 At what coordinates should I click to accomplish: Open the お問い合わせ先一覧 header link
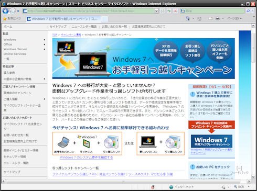tap(114, 27)
